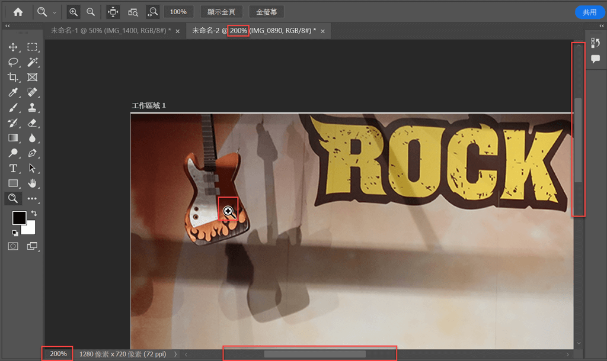Select the Zoom tool in toolbar
Image resolution: width=607 pixels, height=361 pixels.
point(13,198)
